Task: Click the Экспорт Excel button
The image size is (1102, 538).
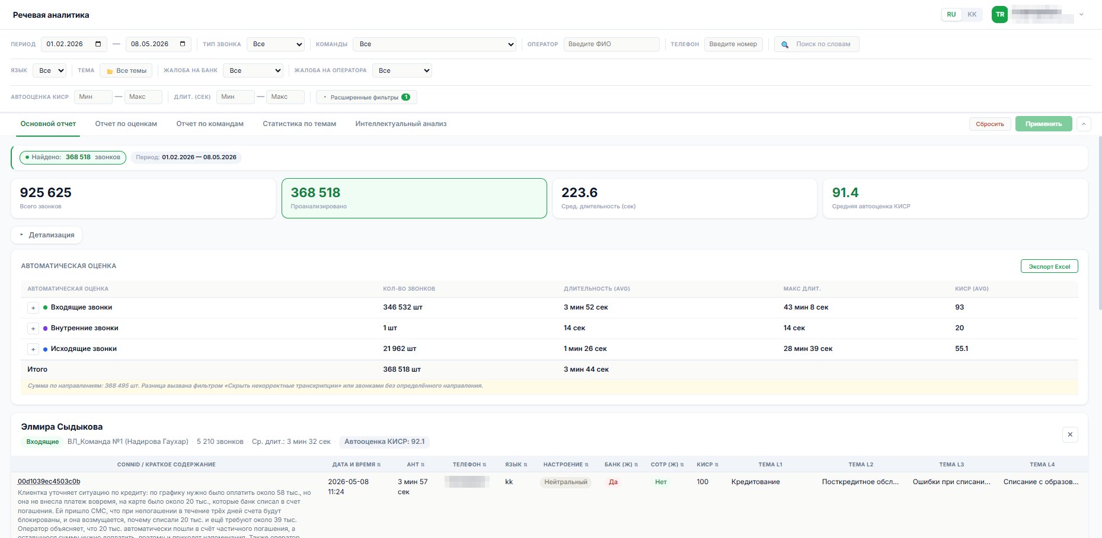Action: click(1049, 266)
